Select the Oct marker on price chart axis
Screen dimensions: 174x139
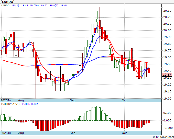(x=124, y=100)
